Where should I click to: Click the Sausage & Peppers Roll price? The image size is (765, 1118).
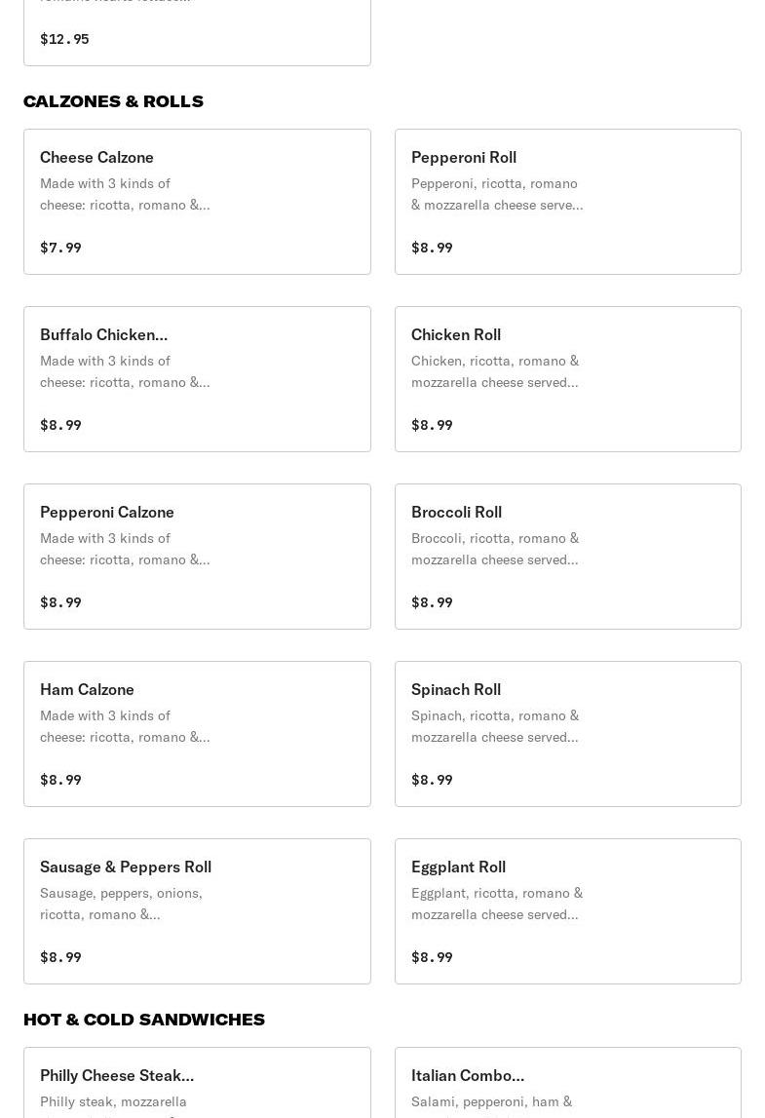coord(60,957)
